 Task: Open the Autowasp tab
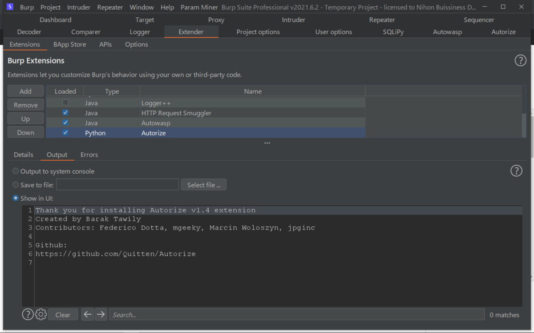click(x=447, y=32)
